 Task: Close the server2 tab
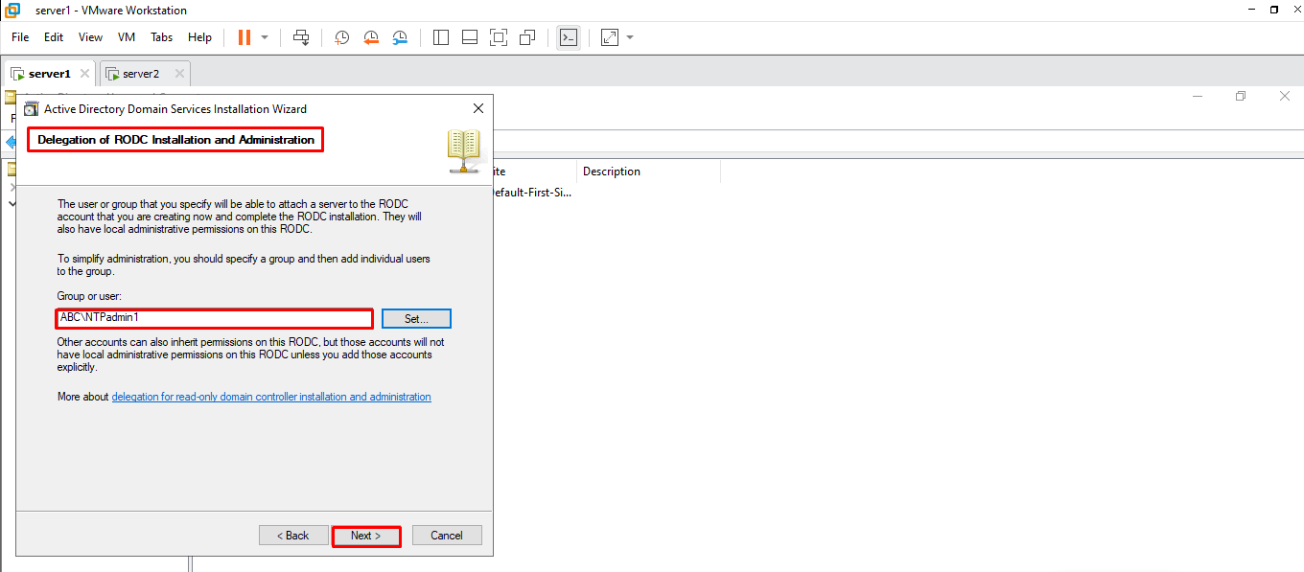click(x=177, y=74)
